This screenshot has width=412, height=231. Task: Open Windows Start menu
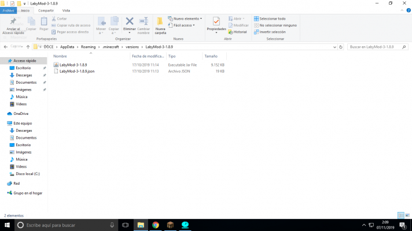point(7,225)
